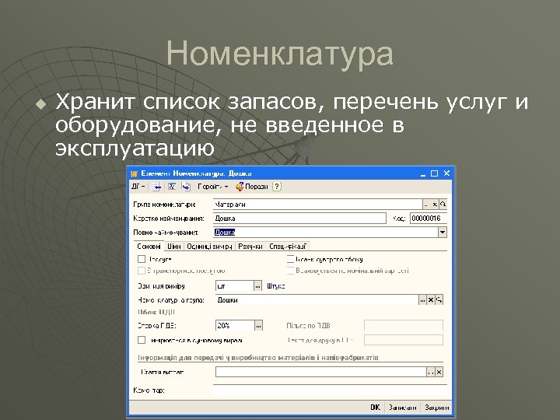Click the first toolbar icon after Дії
Viewport: 560px width, 420px height.
click(x=156, y=187)
